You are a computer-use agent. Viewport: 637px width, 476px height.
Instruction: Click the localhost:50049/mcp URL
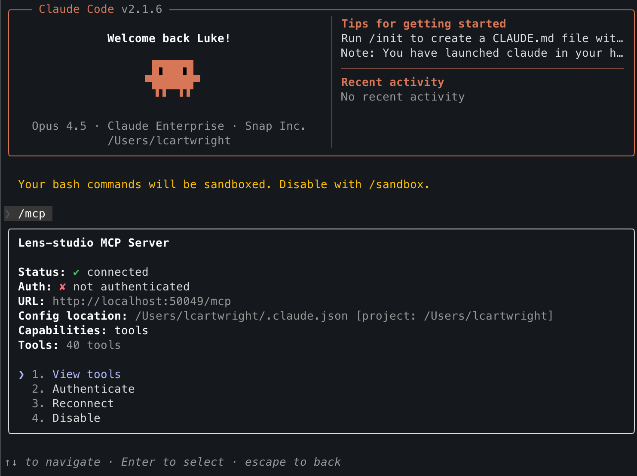click(x=141, y=302)
